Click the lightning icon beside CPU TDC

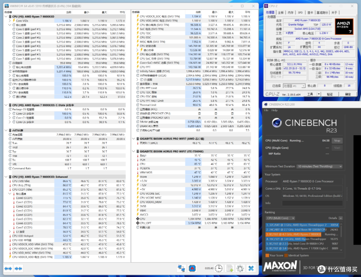point(138,33)
